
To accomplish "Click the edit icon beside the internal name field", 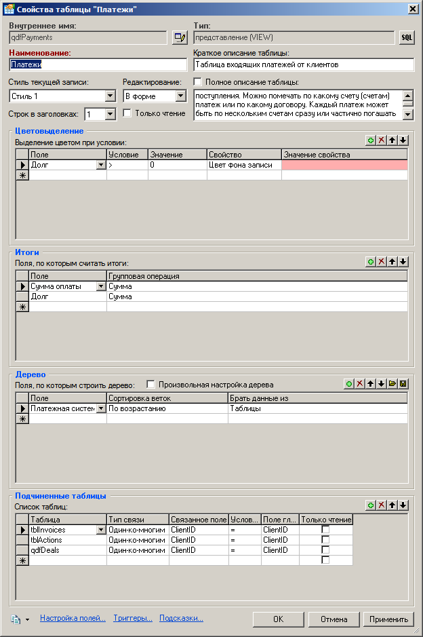I will [179, 37].
